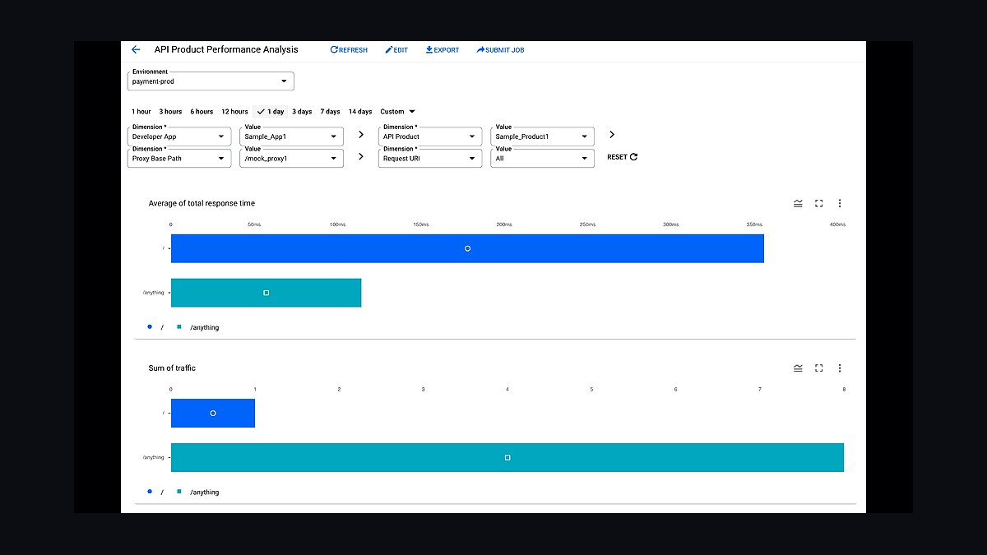The height and width of the screenshot is (555, 987).
Task: Go back using the left arrow icon
Action: [136, 49]
